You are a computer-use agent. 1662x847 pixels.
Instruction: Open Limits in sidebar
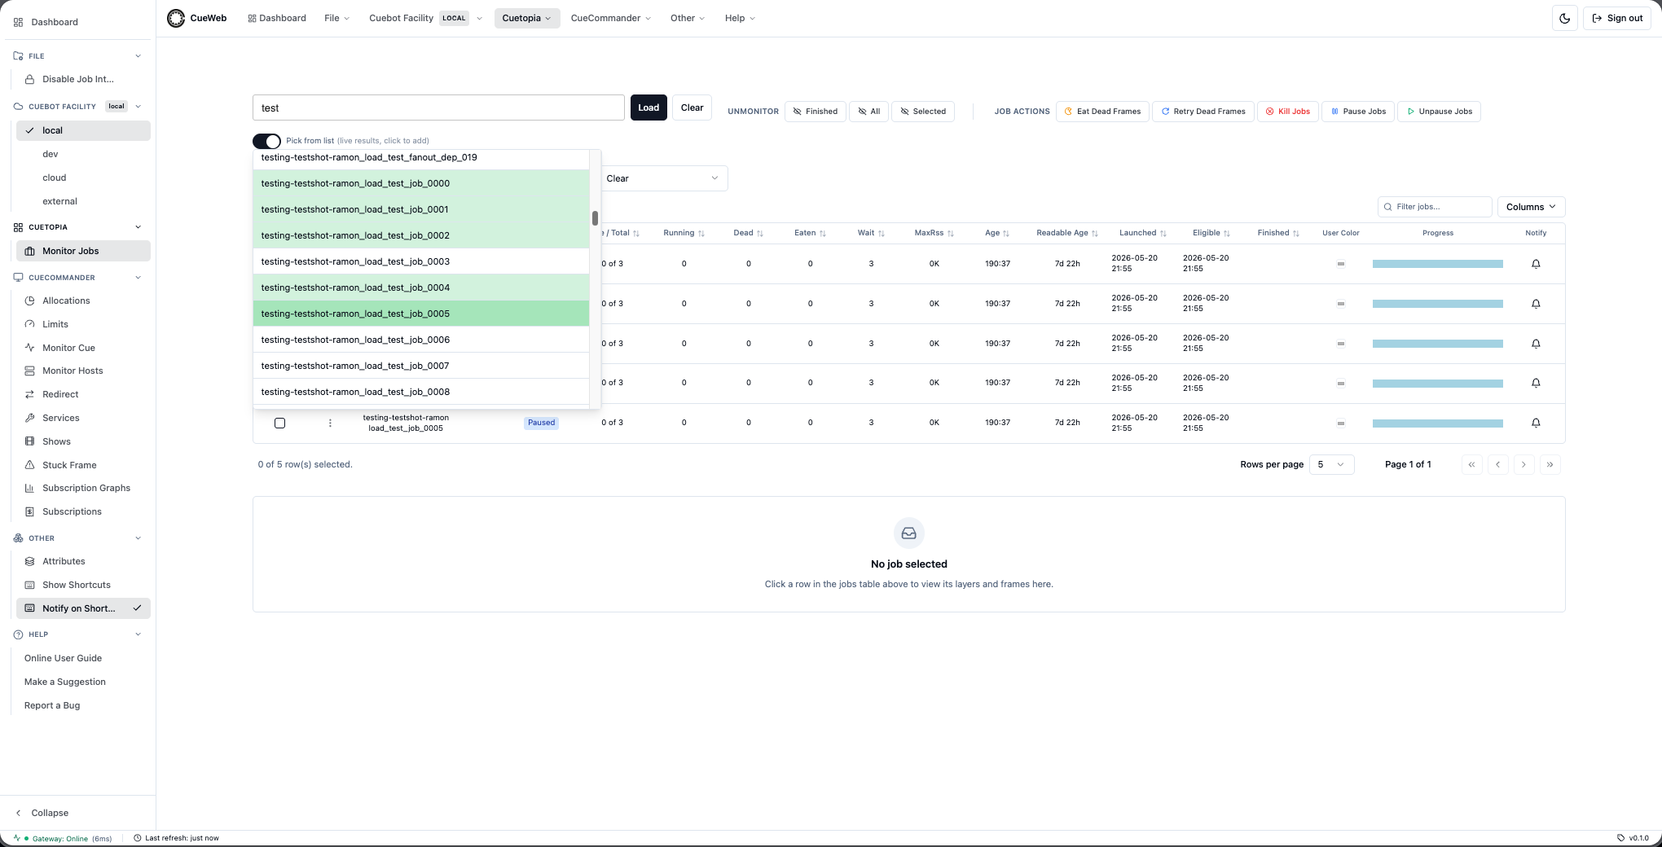click(x=83, y=324)
